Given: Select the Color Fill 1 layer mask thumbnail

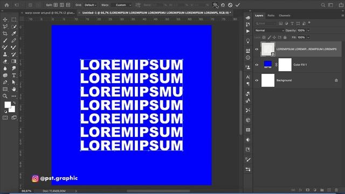Looking at the screenshot, I should (285, 65).
